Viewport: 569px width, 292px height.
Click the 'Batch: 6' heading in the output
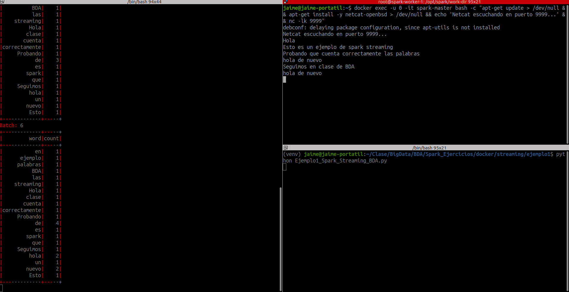click(x=12, y=125)
